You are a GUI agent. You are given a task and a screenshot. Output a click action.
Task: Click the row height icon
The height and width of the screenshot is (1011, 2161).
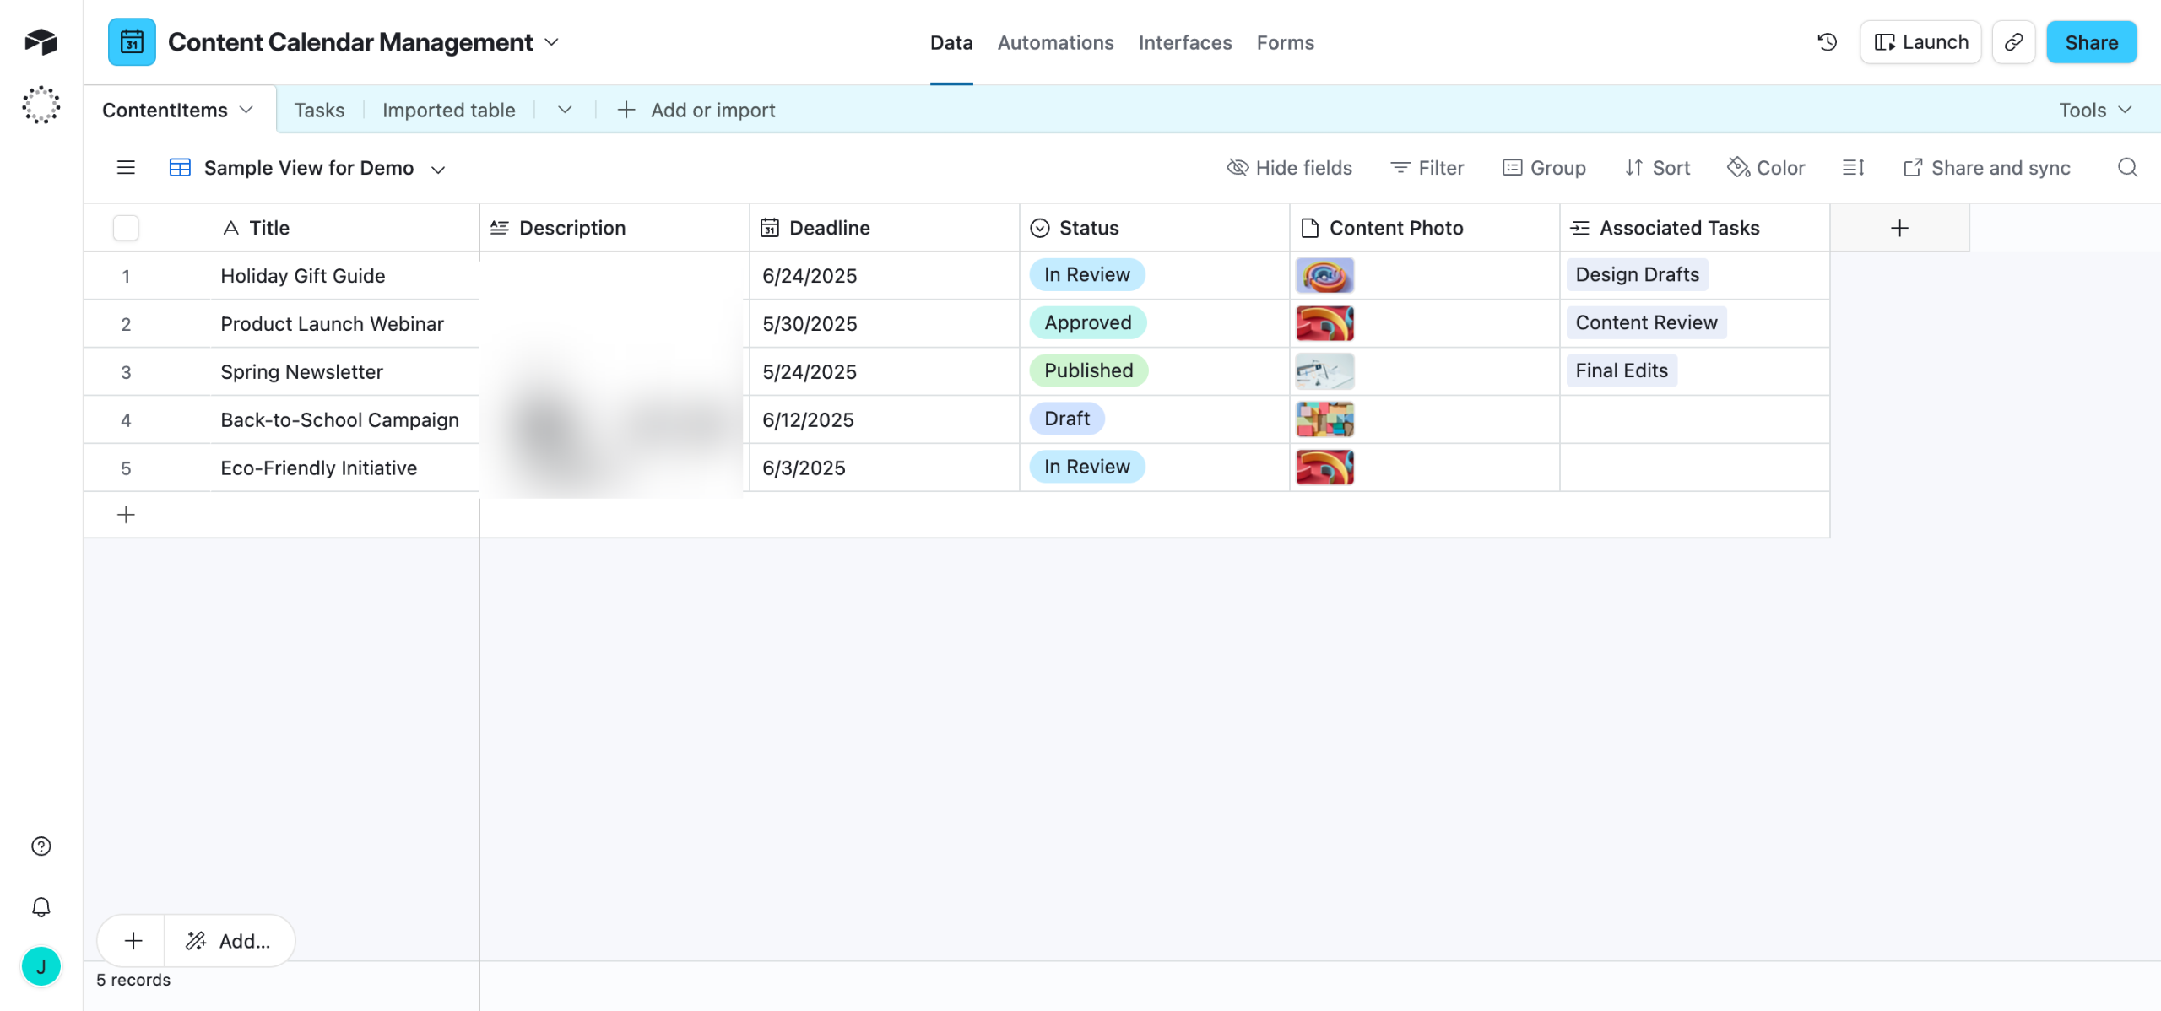click(x=1853, y=168)
